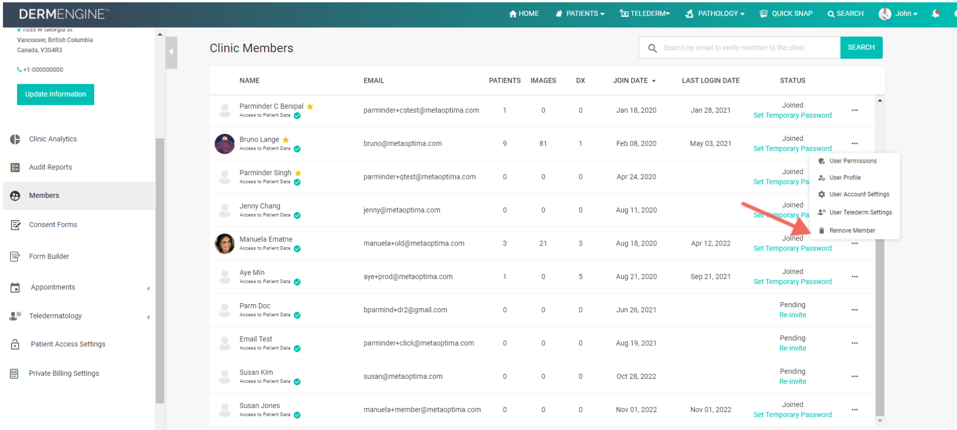
Task: Open Form Builder from the sidebar
Action: point(49,256)
